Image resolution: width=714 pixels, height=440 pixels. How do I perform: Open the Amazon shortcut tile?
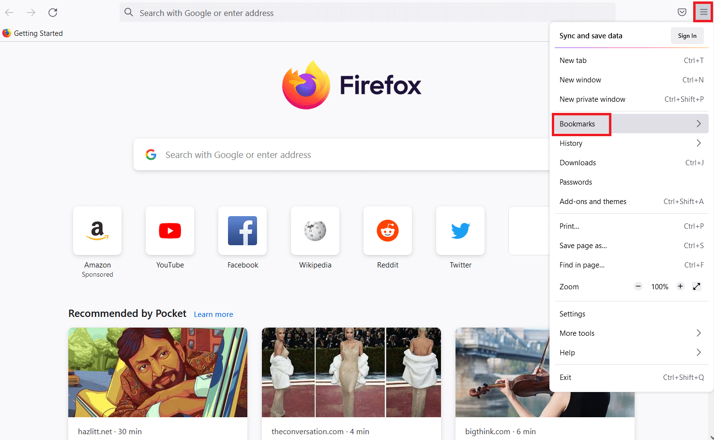[x=97, y=231]
